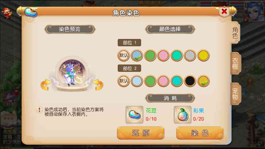Viewport: 265px width, 149px height.
Task: Select the gray swatch in 部位 1
Action: 190,55
